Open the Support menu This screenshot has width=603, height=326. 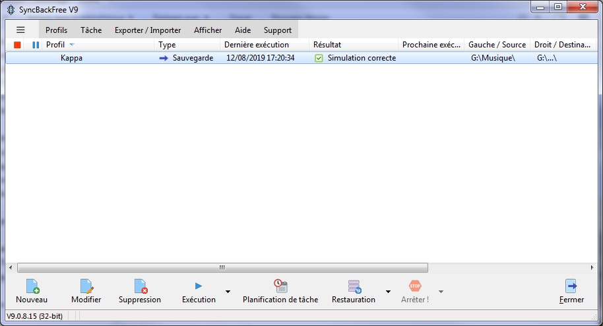(x=278, y=30)
